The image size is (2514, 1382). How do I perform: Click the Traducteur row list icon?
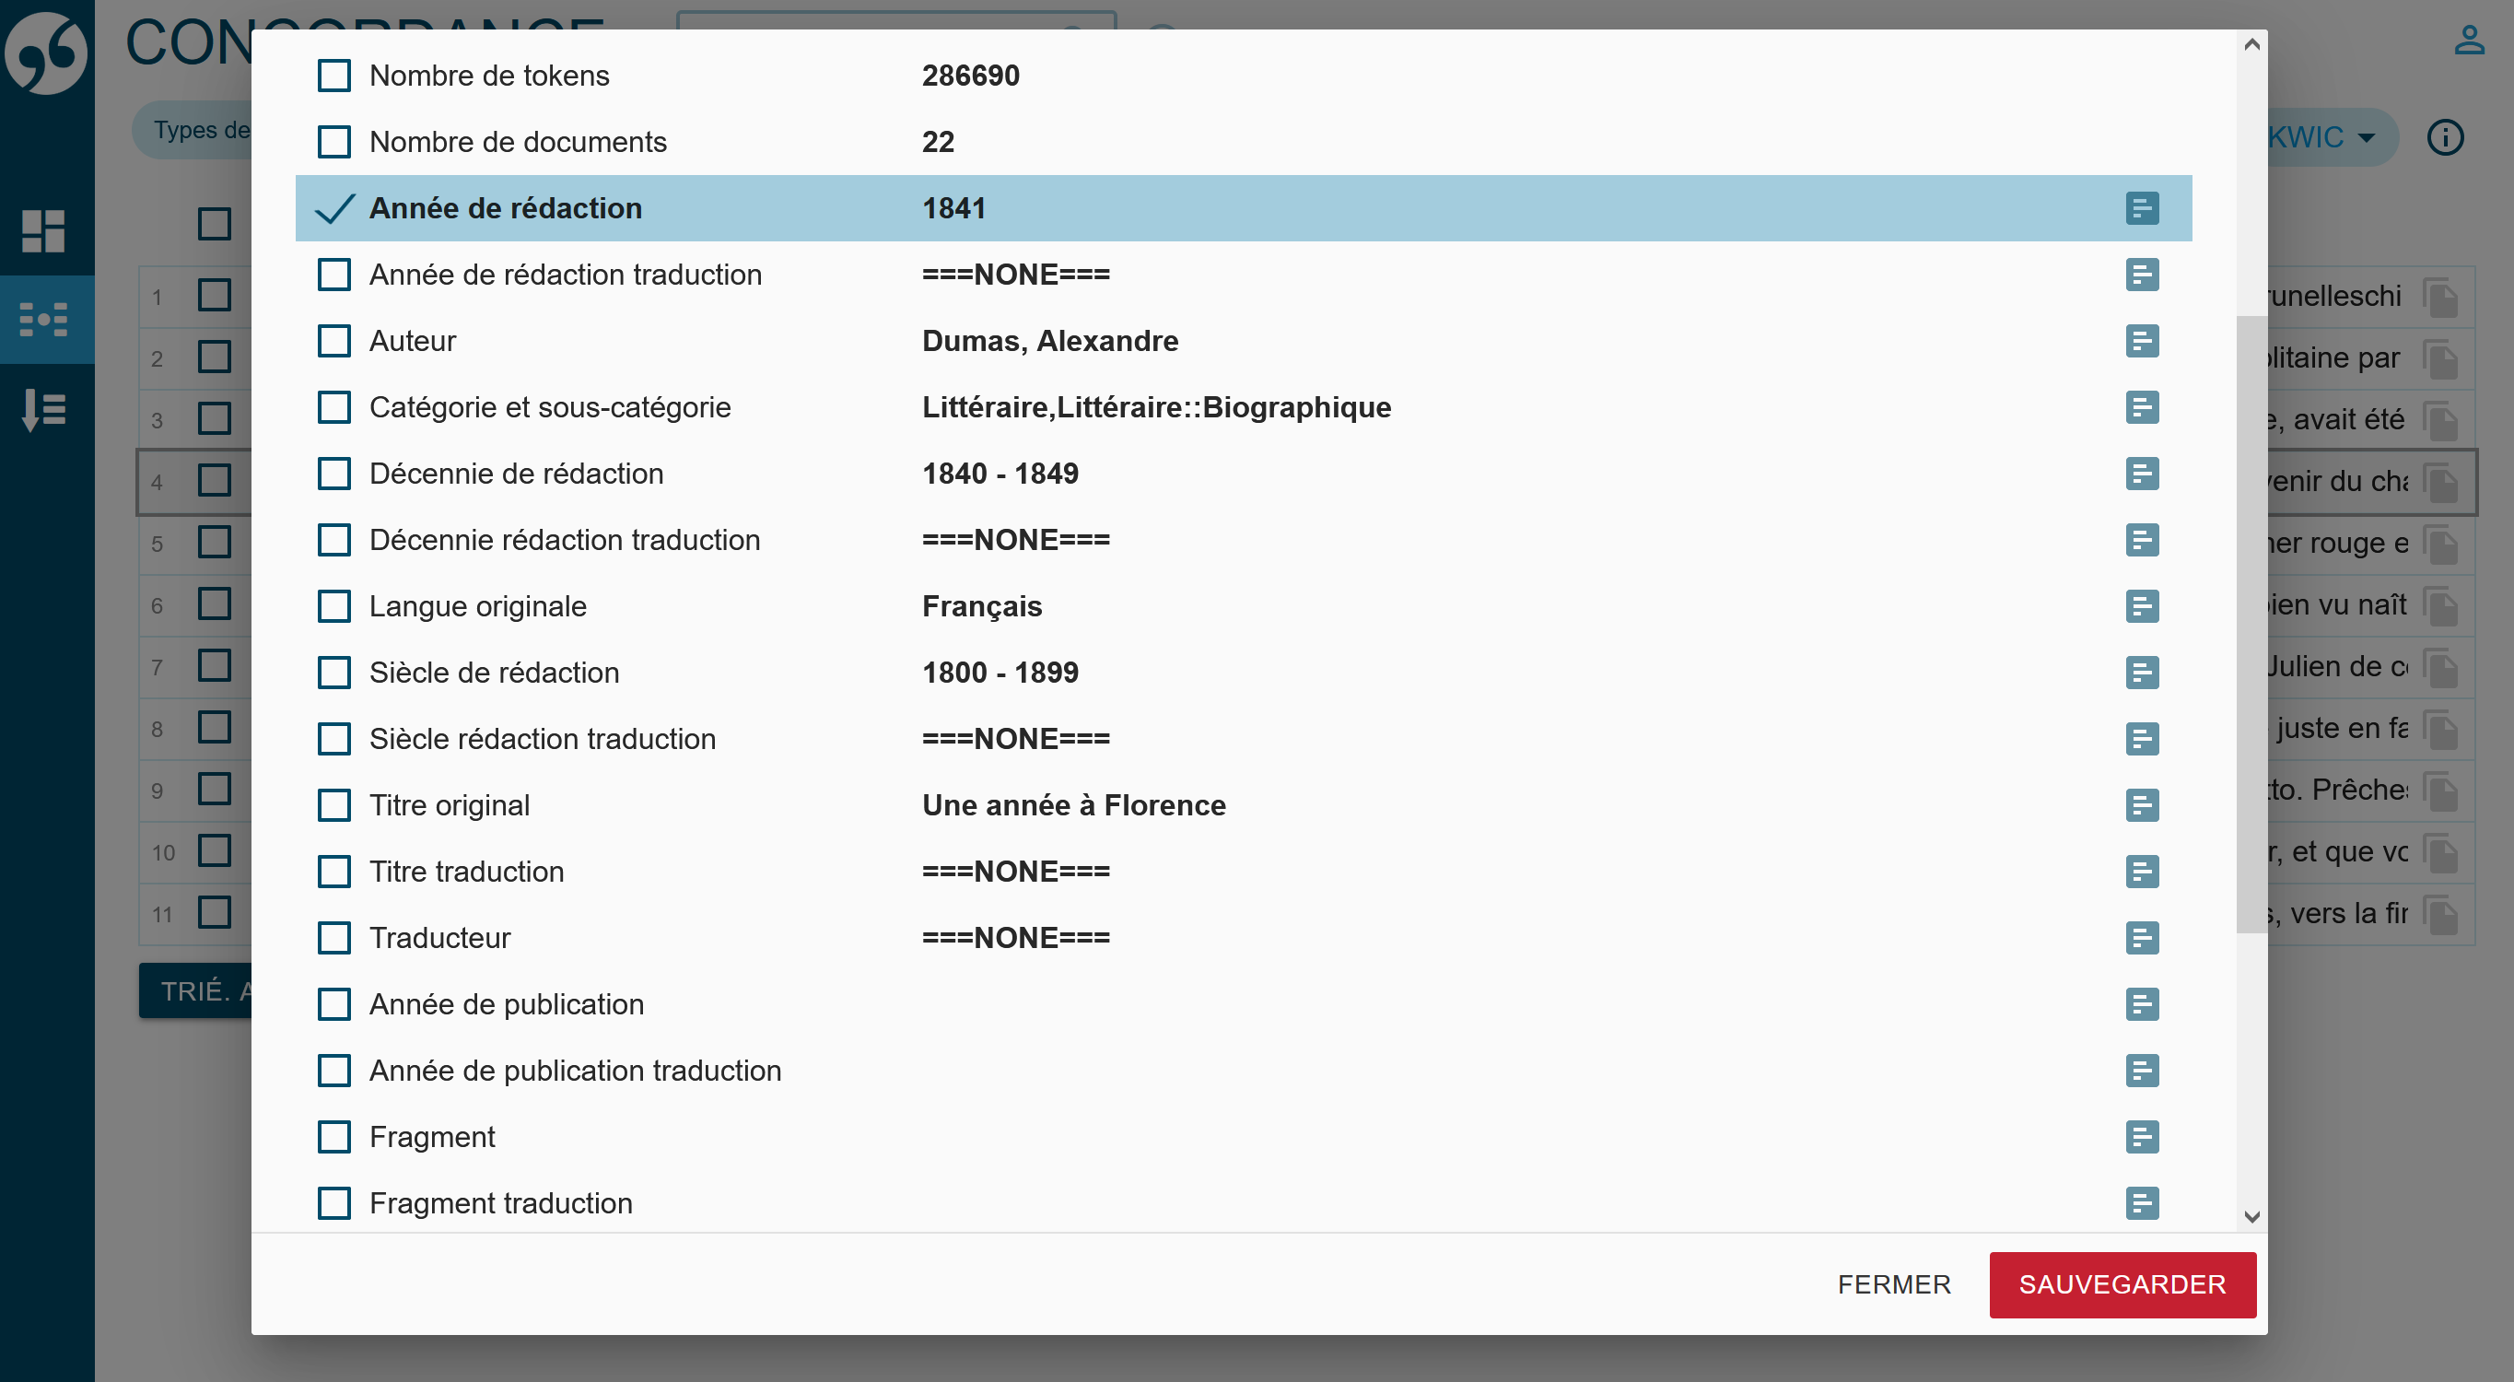pyautogui.click(x=2141, y=938)
